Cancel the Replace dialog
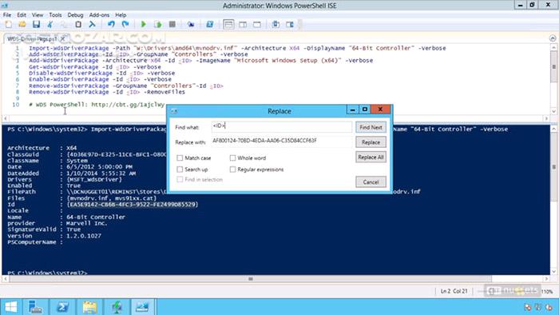559x315 pixels. (x=371, y=182)
